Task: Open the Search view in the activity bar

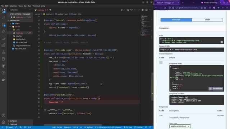Action: (3, 18)
